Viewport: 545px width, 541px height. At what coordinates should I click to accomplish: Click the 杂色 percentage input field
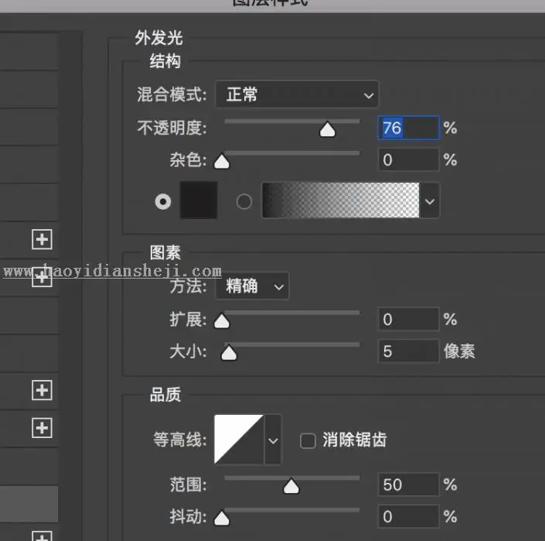(408, 159)
